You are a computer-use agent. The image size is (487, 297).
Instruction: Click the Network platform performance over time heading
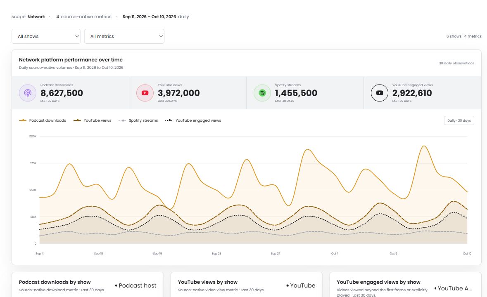tap(71, 60)
